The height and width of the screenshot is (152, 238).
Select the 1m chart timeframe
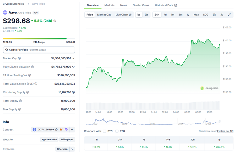click(x=173, y=15)
